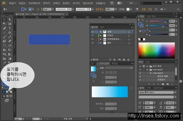Screen dimensions: 183x121
Task: Select the Paintbrush tool
Action: (x=4, y=37)
